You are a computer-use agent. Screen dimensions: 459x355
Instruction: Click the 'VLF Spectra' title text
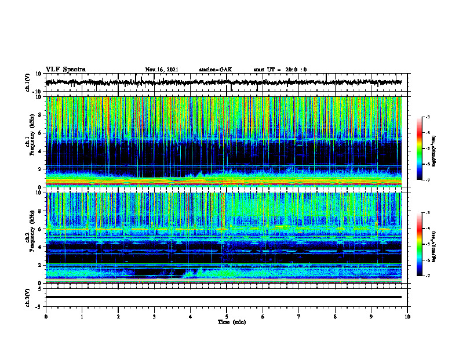pos(65,70)
